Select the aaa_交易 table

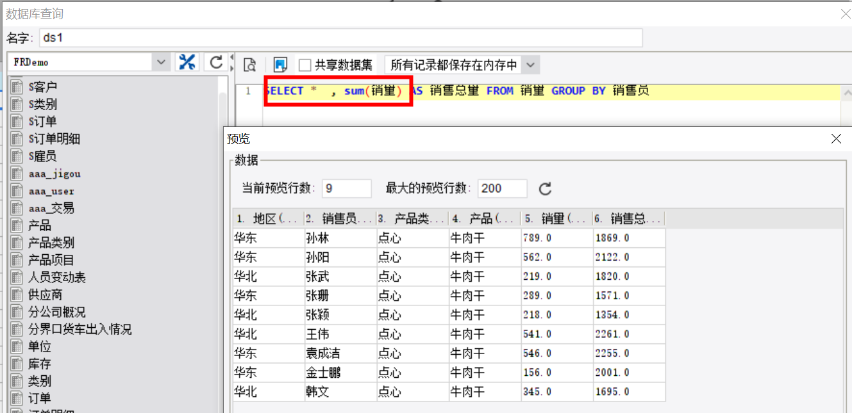coord(51,208)
